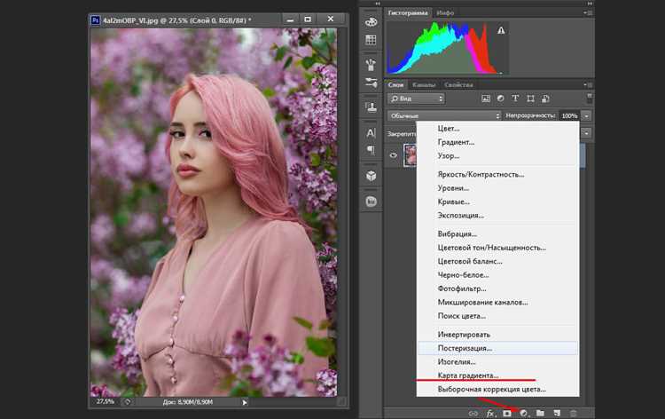Open the 3D cube panel icon
Screen dimensions: 665x419
point(372,176)
